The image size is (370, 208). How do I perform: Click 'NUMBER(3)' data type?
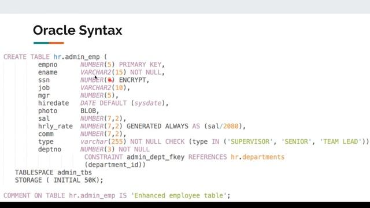(98, 150)
